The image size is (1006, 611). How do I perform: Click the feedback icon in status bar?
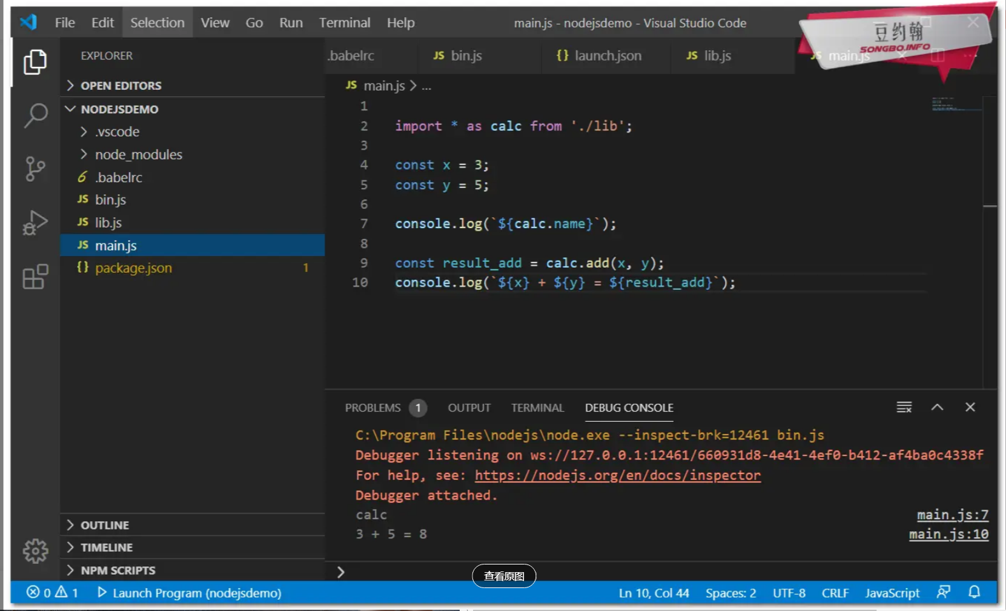click(x=944, y=593)
